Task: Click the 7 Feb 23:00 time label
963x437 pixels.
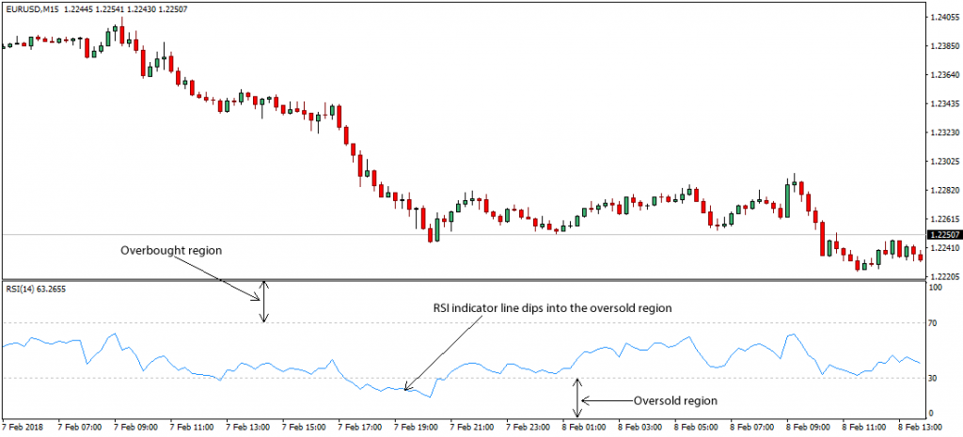Action: coord(527,427)
